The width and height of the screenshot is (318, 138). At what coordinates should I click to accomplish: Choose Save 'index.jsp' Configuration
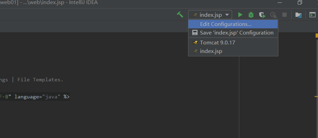pyautogui.click(x=236, y=33)
